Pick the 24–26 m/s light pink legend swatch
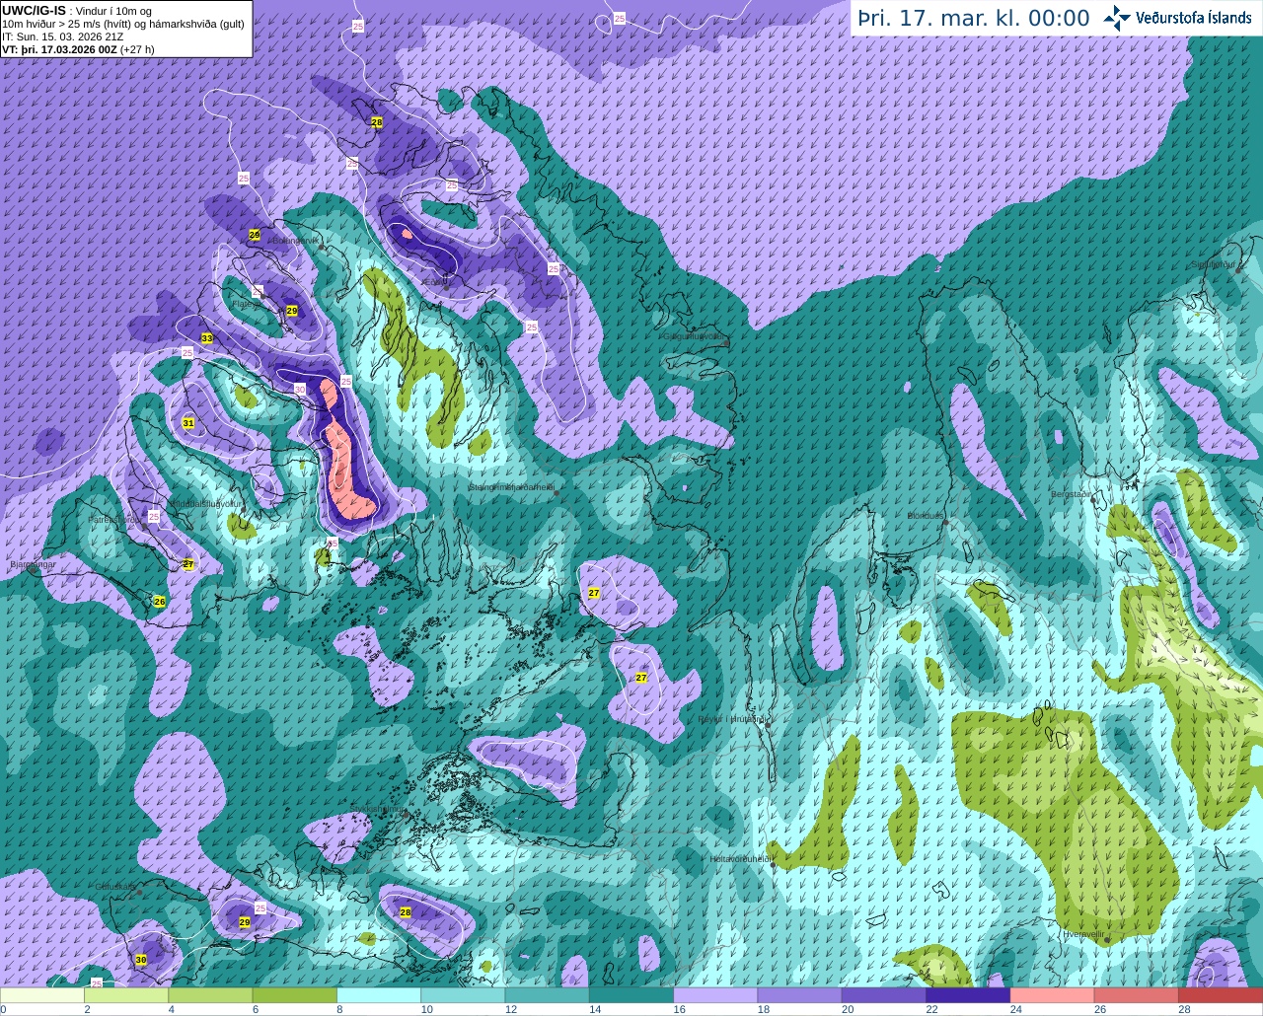1263x1016 pixels. pos(1052,995)
